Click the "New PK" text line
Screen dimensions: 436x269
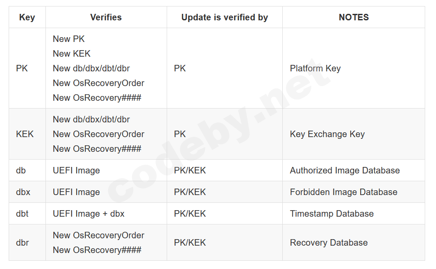click(x=69, y=39)
